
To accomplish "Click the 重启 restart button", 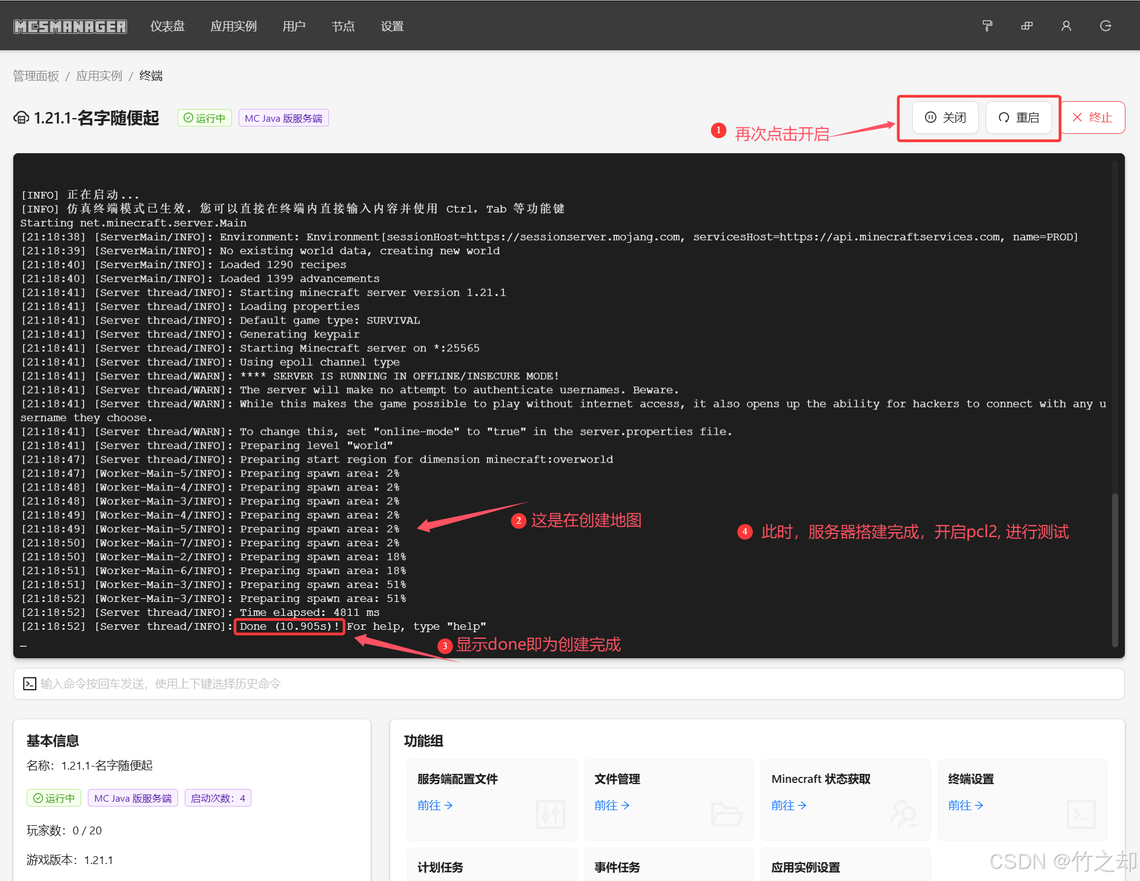I will (1018, 117).
